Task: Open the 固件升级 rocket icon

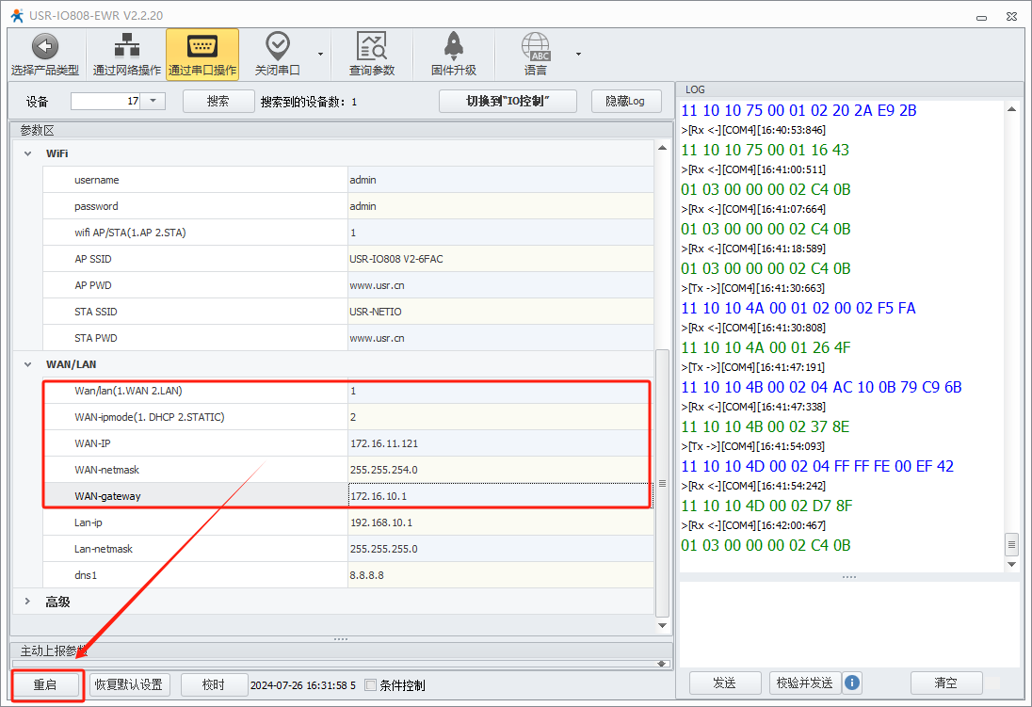Action: coord(454,46)
